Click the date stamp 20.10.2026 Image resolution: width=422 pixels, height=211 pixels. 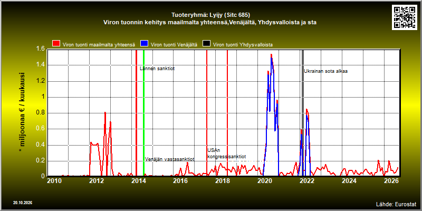[23, 203]
